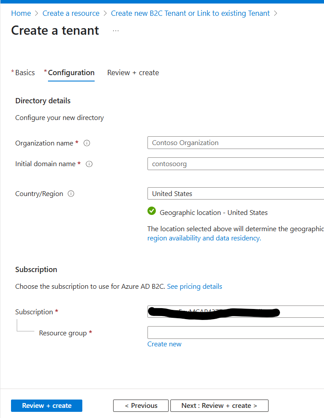The height and width of the screenshot is (418, 324).
Task: Click Geographic location - United States text
Action: click(214, 212)
